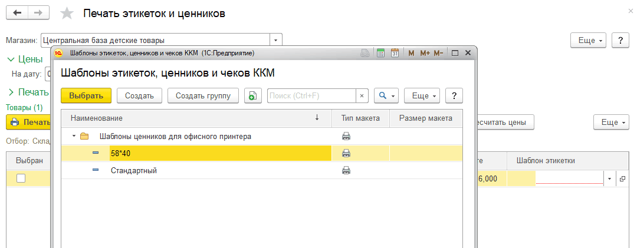Image resolution: width=637 pixels, height=248 pixels.
Task: Close the templates dialog window
Action: [468, 53]
